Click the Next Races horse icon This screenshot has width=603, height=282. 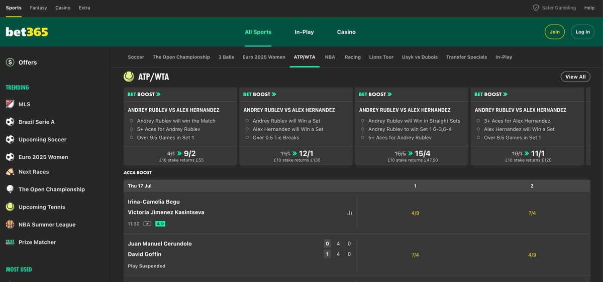point(10,172)
